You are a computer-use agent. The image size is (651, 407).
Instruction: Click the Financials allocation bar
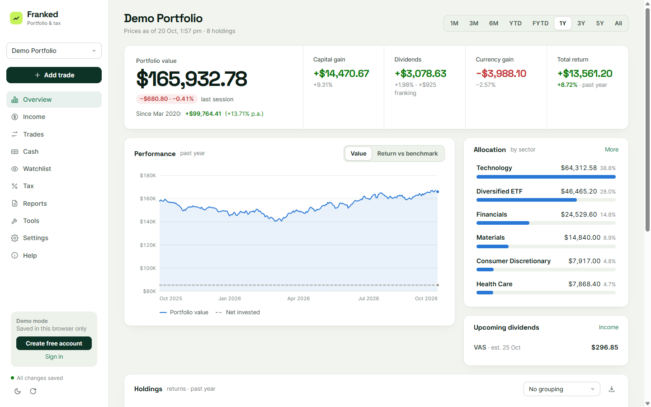(x=546, y=223)
